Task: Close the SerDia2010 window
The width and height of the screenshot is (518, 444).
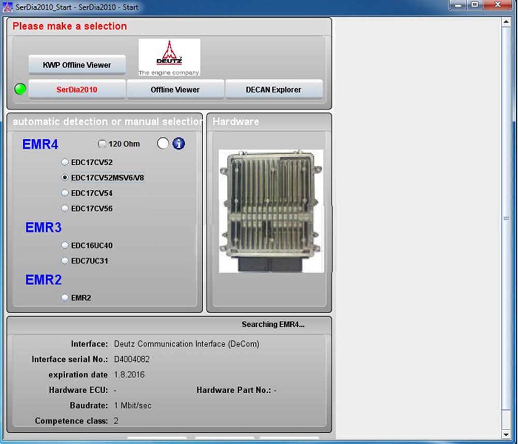Action: click(497, 5)
